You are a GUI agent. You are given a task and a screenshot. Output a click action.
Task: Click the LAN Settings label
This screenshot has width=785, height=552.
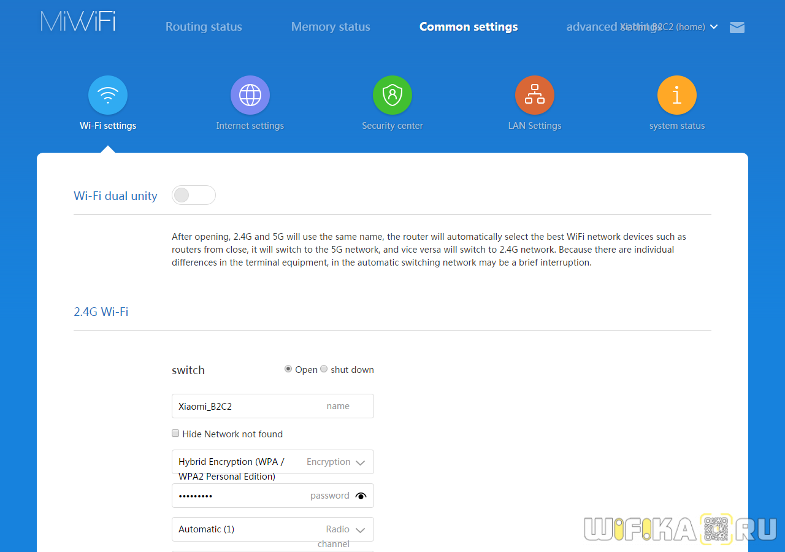click(x=535, y=126)
